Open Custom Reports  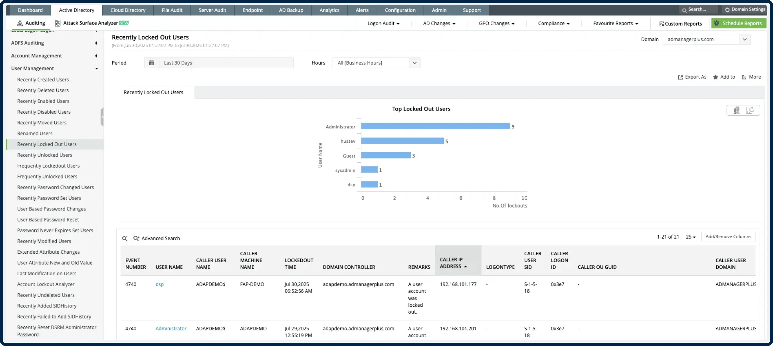pos(680,23)
